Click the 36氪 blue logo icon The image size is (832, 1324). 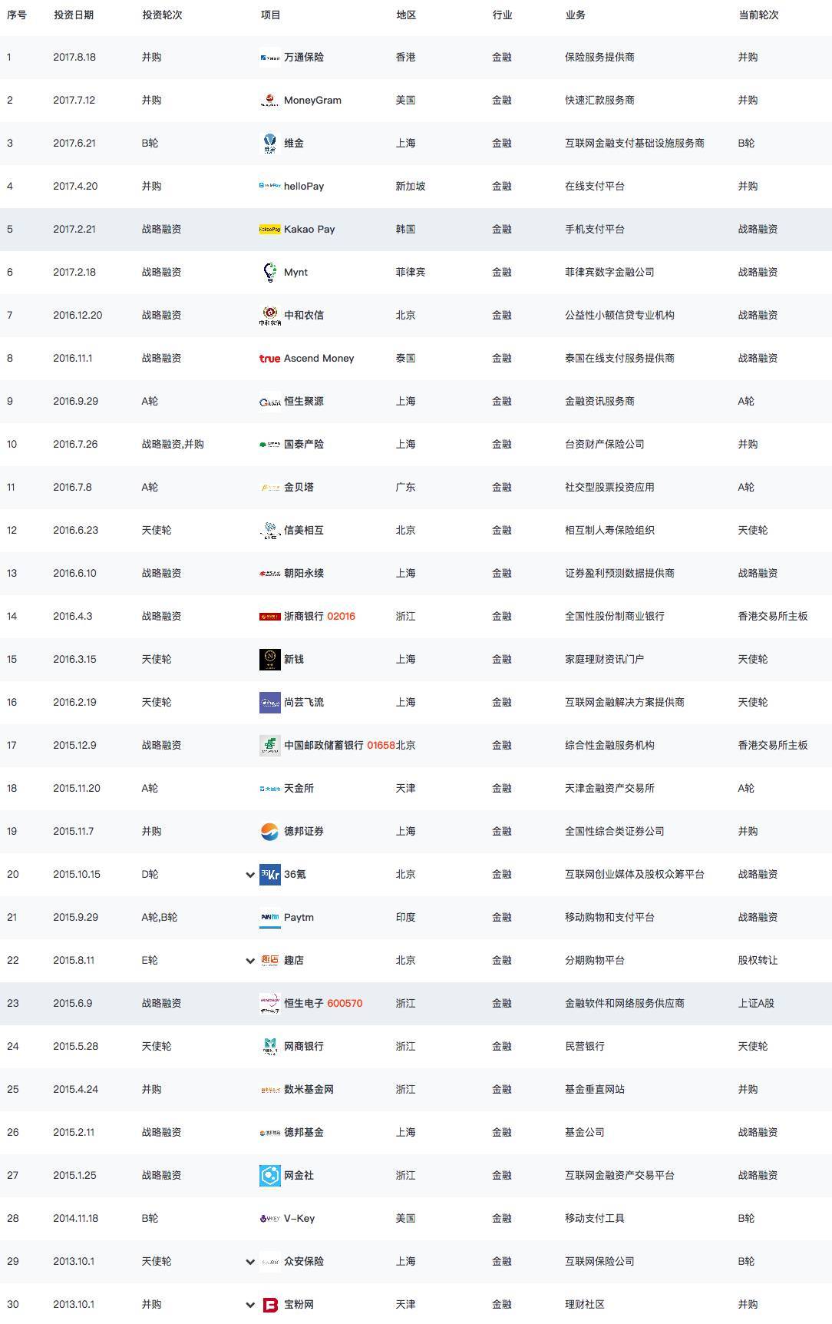click(269, 875)
